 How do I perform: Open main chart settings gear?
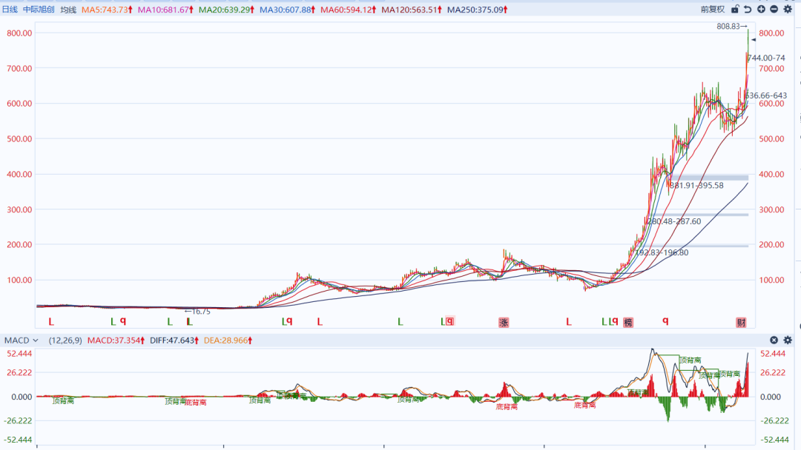pos(788,10)
